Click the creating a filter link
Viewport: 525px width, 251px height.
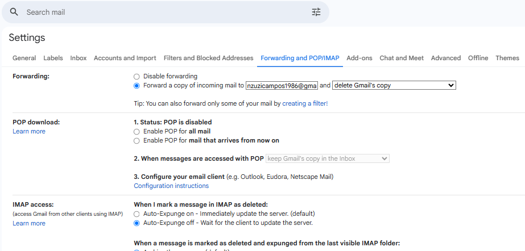click(305, 104)
